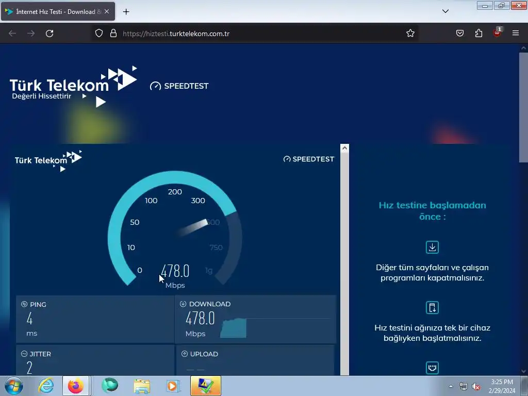Reload the page with the refresh icon
528x396 pixels.
pyautogui.click(x=49, y=34)
